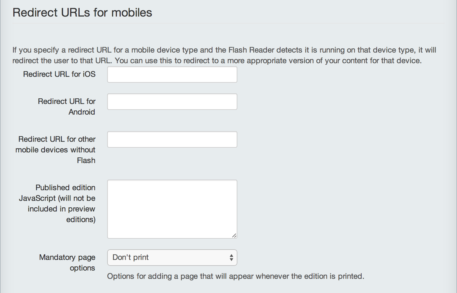Click the "Redirect URL for Android" label
Viewport: 457px width, 293px height.
[67, 107]
